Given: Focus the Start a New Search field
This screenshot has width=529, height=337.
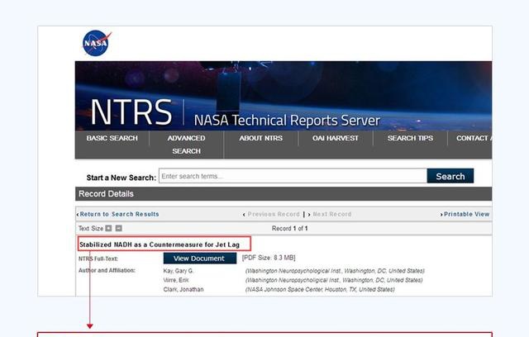Looking at the screenshot, I should click(293, 176).
